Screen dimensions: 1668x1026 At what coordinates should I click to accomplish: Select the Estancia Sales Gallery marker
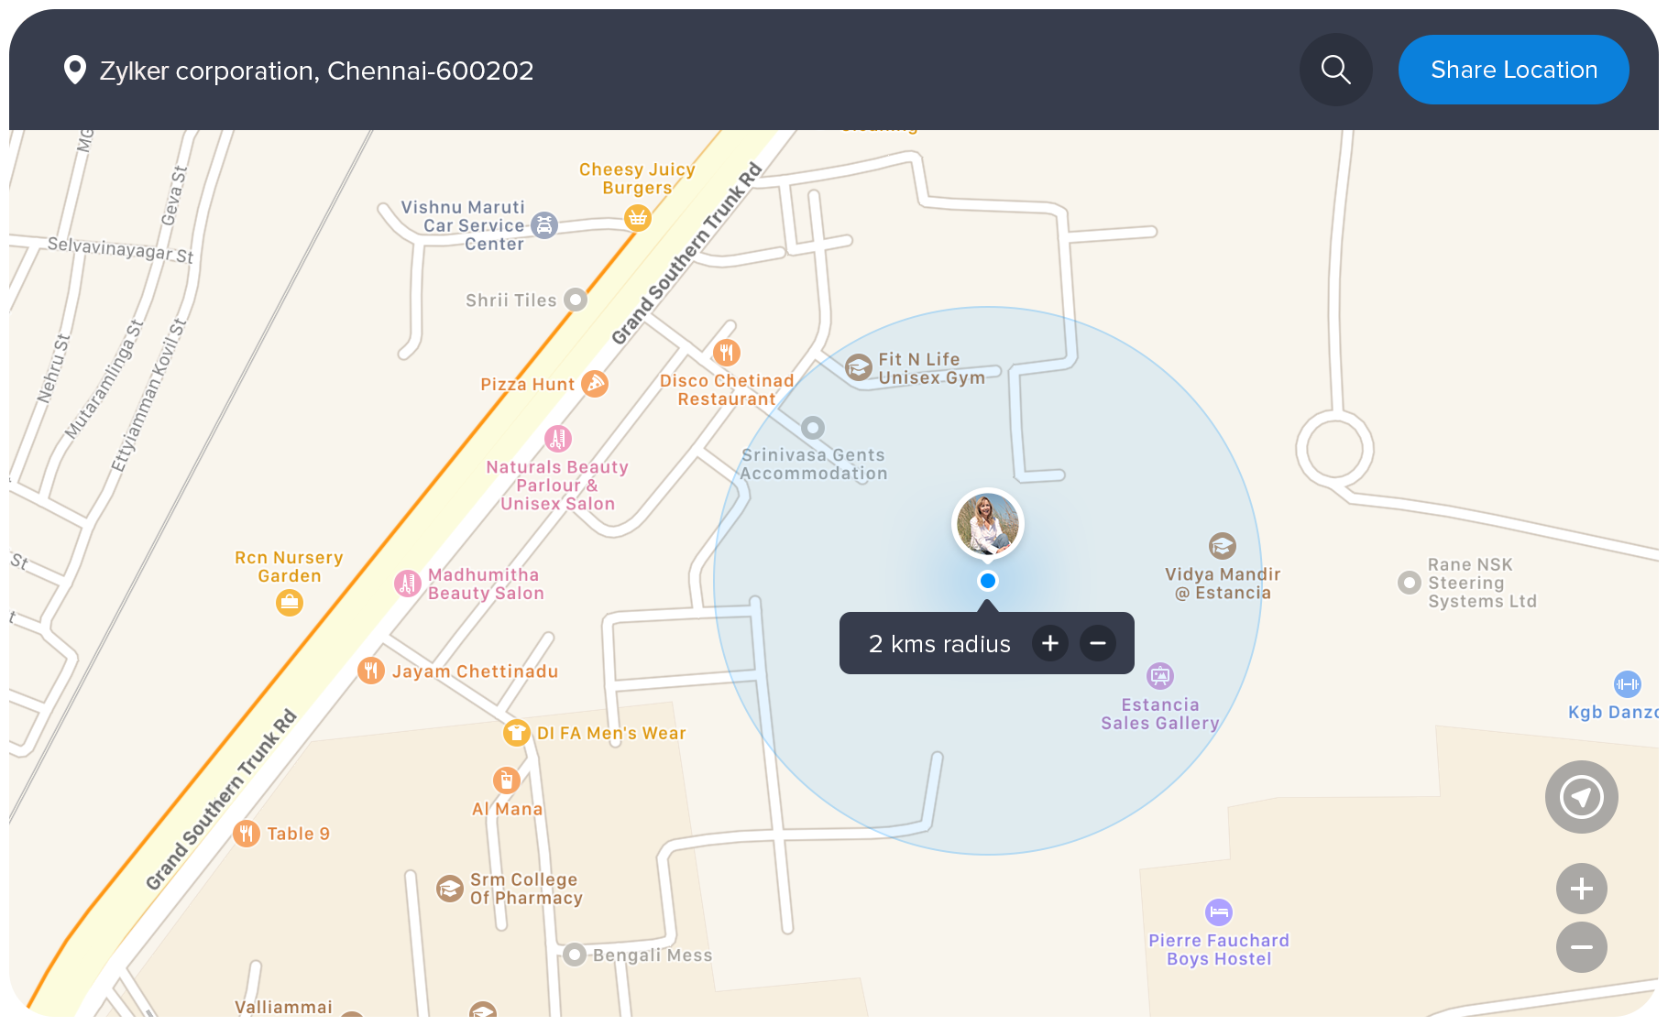click(x=1161, y=675)
